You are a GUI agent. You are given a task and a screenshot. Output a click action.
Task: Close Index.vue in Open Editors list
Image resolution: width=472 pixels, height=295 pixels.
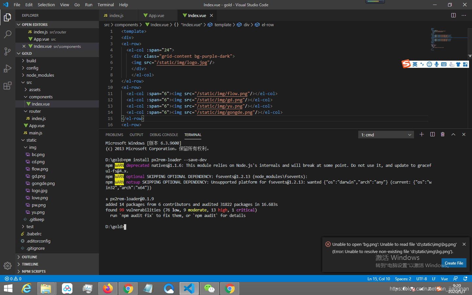click(24, 46)
